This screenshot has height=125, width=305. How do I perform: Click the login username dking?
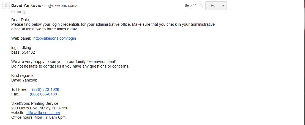(x=26, y=48)
